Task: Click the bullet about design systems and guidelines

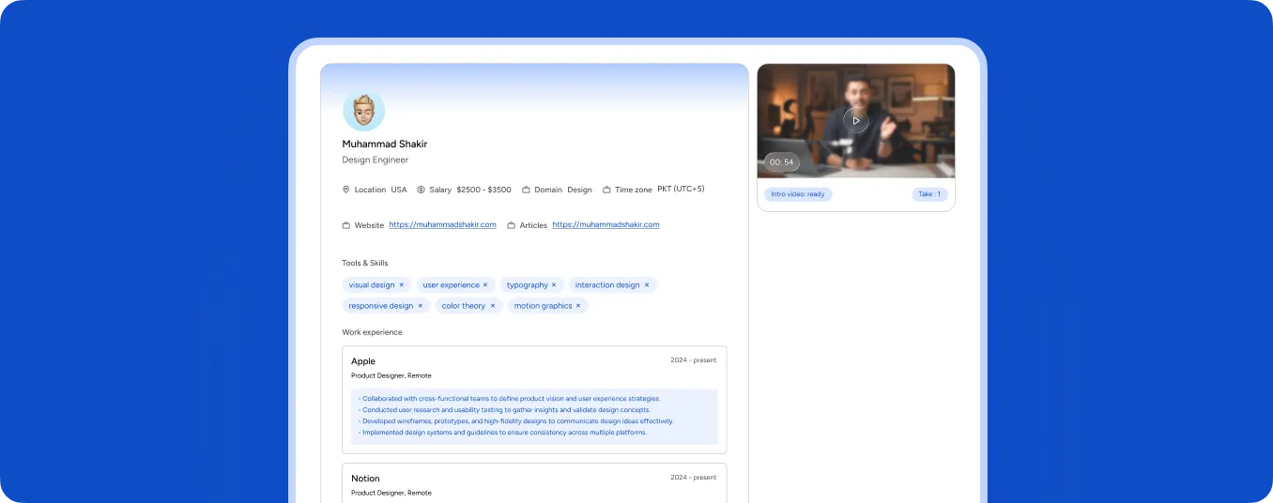Action: pos(502,433)
